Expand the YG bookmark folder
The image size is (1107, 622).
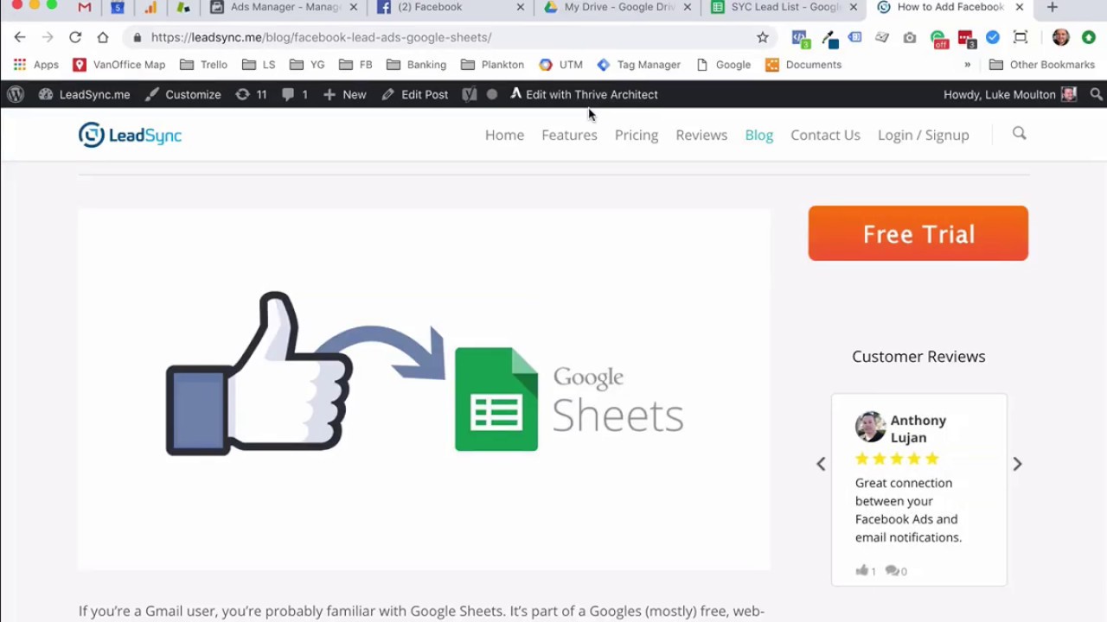click(x=307, y=65)
